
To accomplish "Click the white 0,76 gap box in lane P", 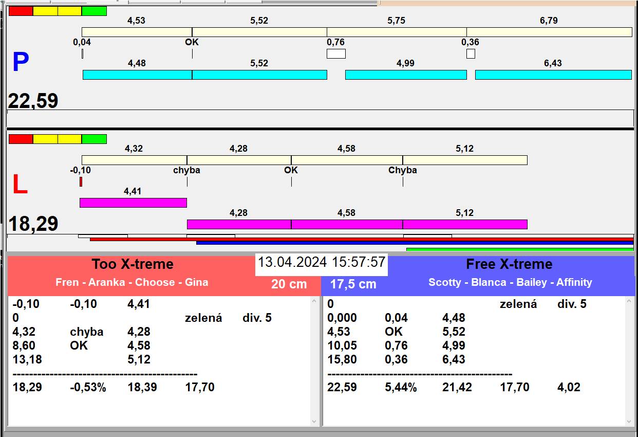I will click(336, 53).
